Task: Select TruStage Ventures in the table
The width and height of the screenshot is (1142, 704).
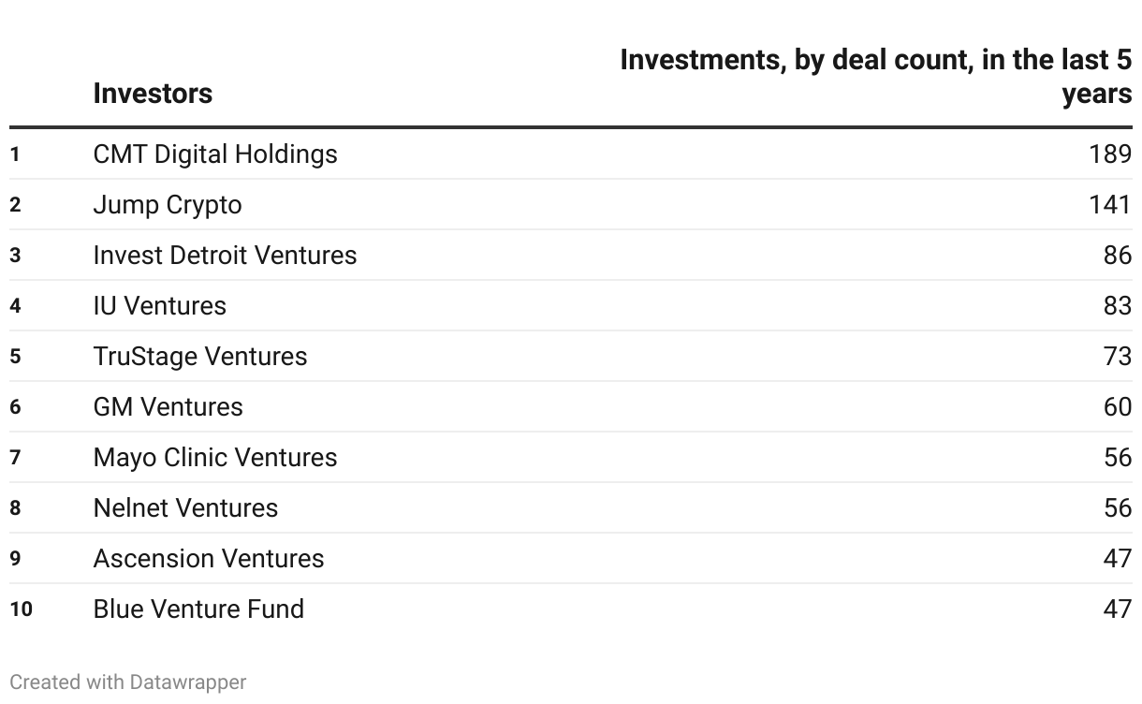Action: [199, 356]
